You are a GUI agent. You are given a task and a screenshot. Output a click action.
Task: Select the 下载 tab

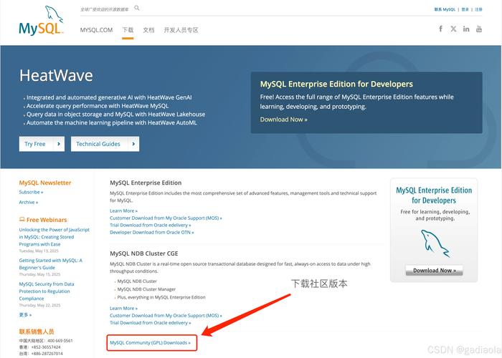click(128, 30)
